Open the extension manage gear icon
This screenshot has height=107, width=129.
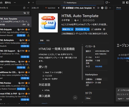pyautogui.click(x=104, y=29)
